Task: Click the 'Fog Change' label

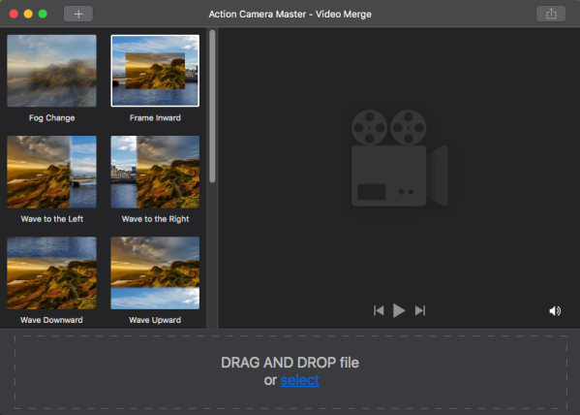Action: point(51,118)
